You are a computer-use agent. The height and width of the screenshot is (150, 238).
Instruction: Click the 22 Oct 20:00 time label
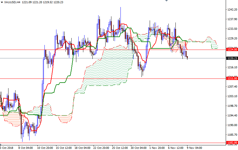pyautogui.click(x=101, y=147)
